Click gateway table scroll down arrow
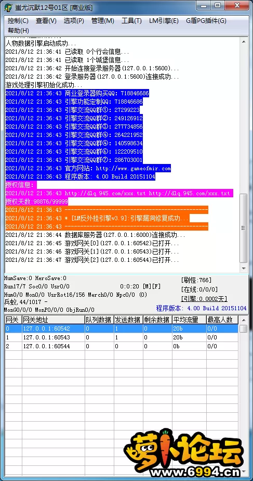The height and width of the screenshot is (481, 253). (244, 471)
